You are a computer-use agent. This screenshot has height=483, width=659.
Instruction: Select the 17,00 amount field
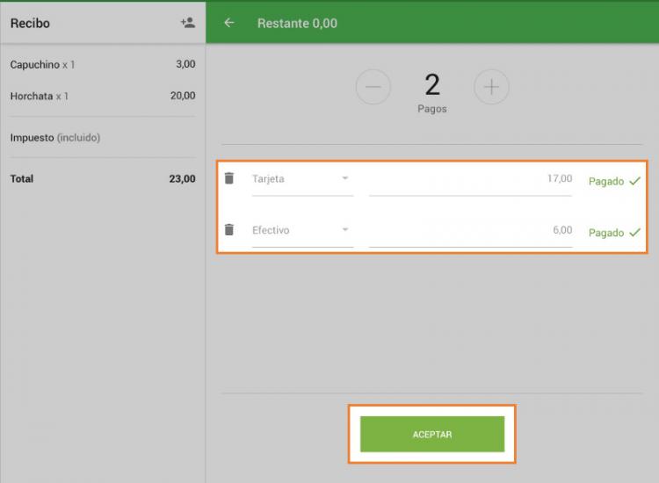(470, 179)
